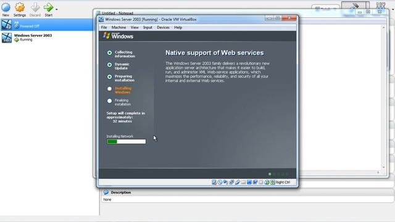Click the keyboard capture host key icon
Screen dimensions: 395x222
click(x=273, y=182)
